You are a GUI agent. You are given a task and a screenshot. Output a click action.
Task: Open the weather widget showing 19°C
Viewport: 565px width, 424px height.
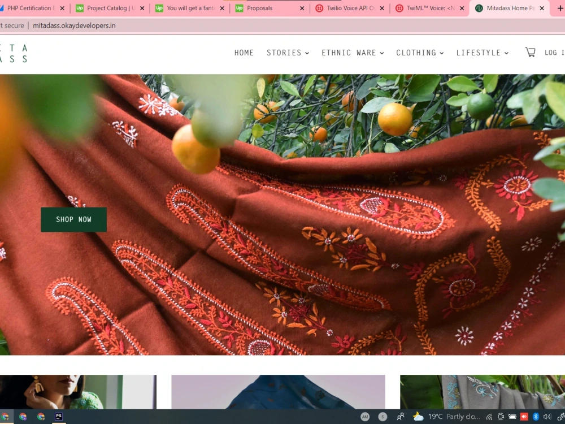pos(446,417)
